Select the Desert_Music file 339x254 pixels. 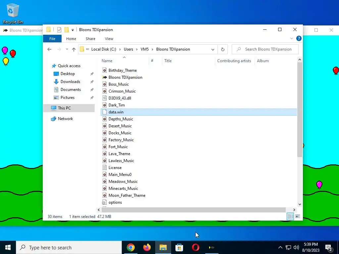click(120, 126)
